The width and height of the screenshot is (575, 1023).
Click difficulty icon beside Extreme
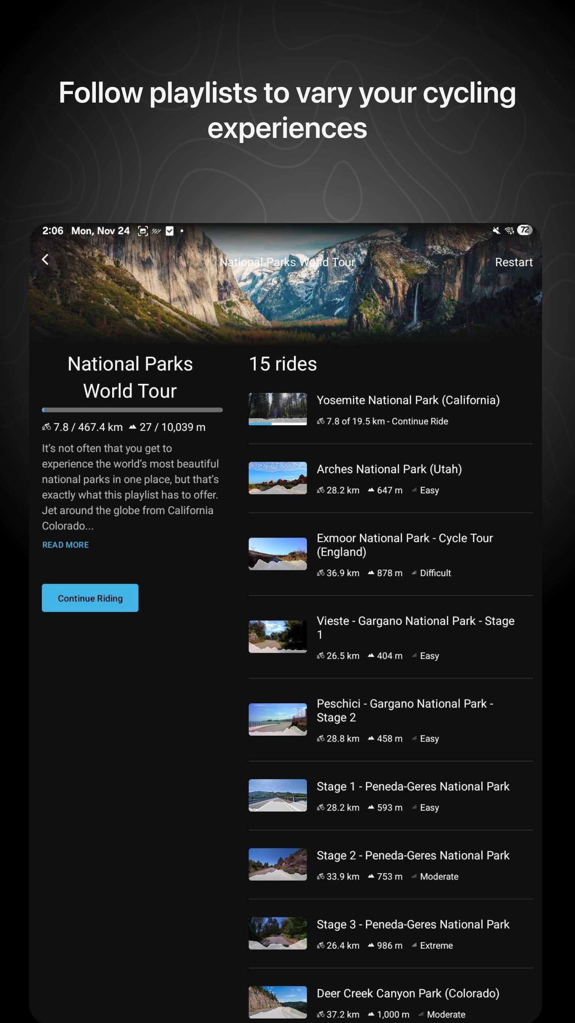point(414,945)
